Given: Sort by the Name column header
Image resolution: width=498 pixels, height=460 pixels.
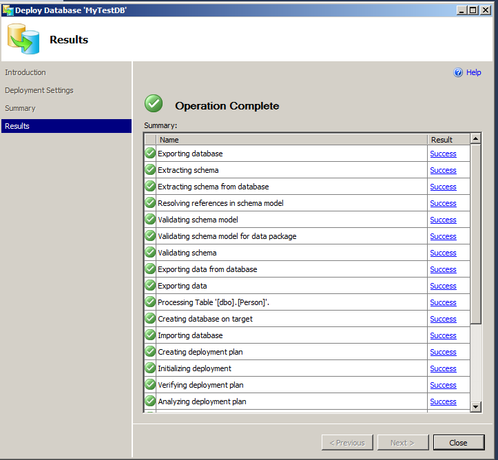Looking at the screenshot, I should pyautogui.click(x=291, y=139).
